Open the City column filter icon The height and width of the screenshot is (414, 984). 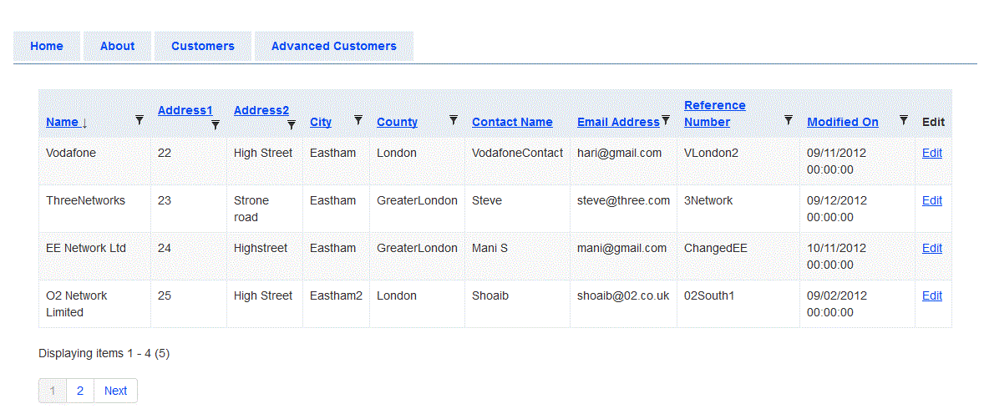click(x=358, y=120)
